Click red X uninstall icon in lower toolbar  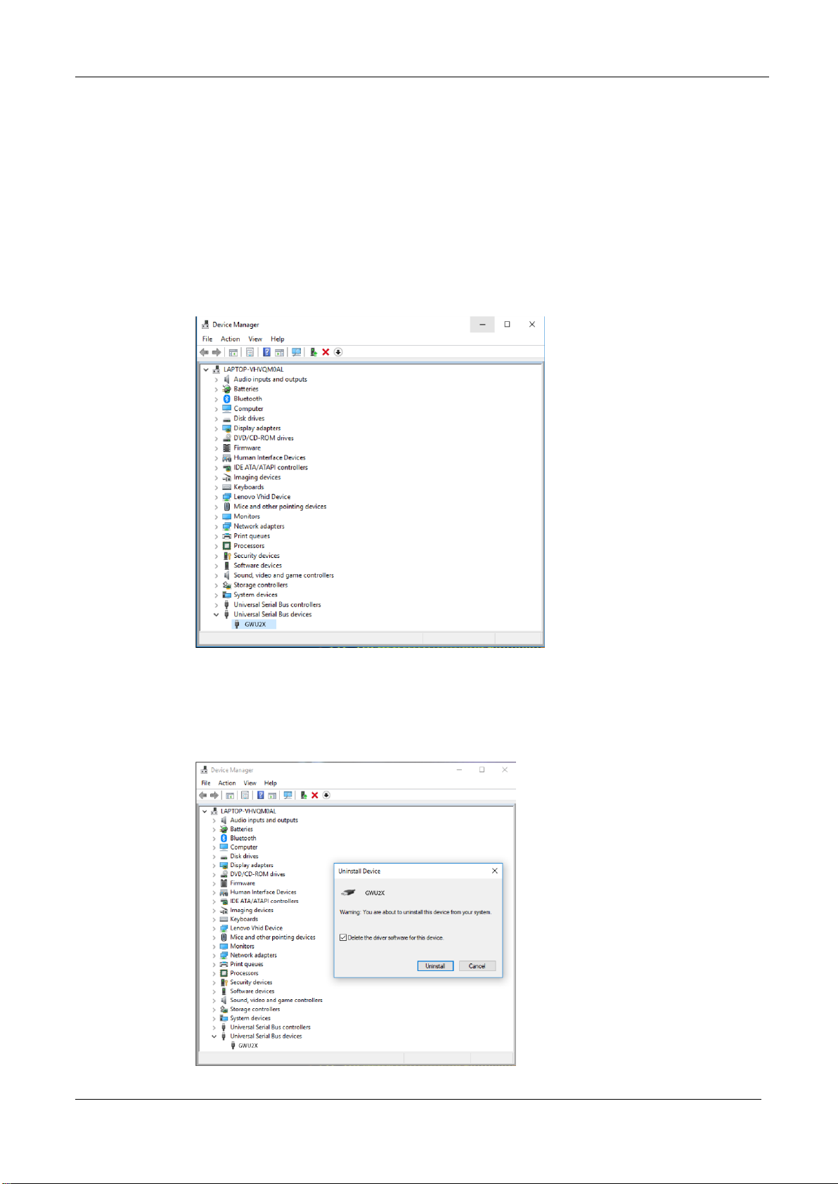tap(315, 795)
